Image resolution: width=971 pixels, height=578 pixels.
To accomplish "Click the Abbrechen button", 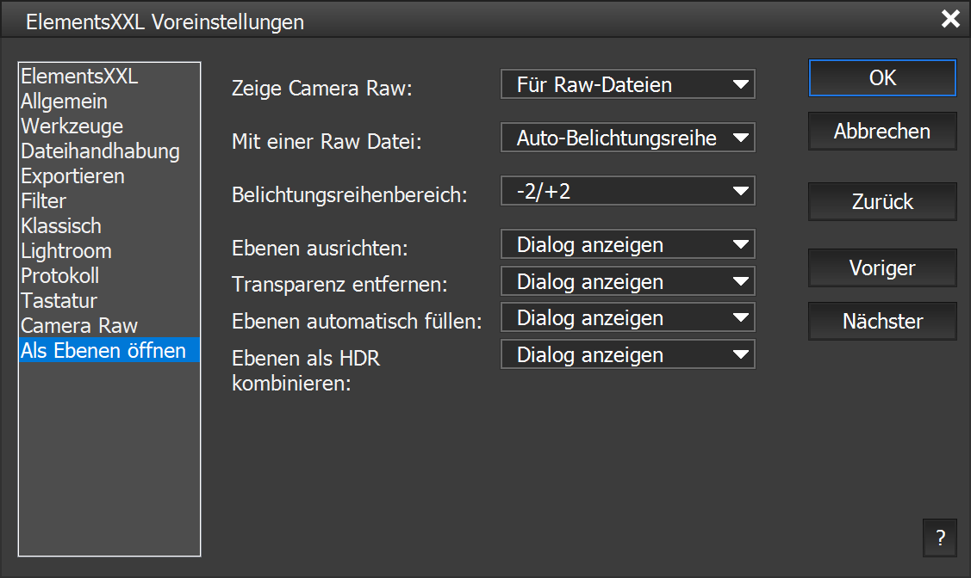I will pos(882,132).
